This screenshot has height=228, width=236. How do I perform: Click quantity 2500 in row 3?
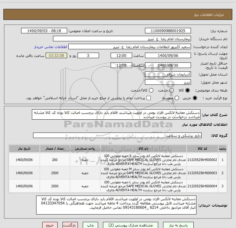pos(55,186)
